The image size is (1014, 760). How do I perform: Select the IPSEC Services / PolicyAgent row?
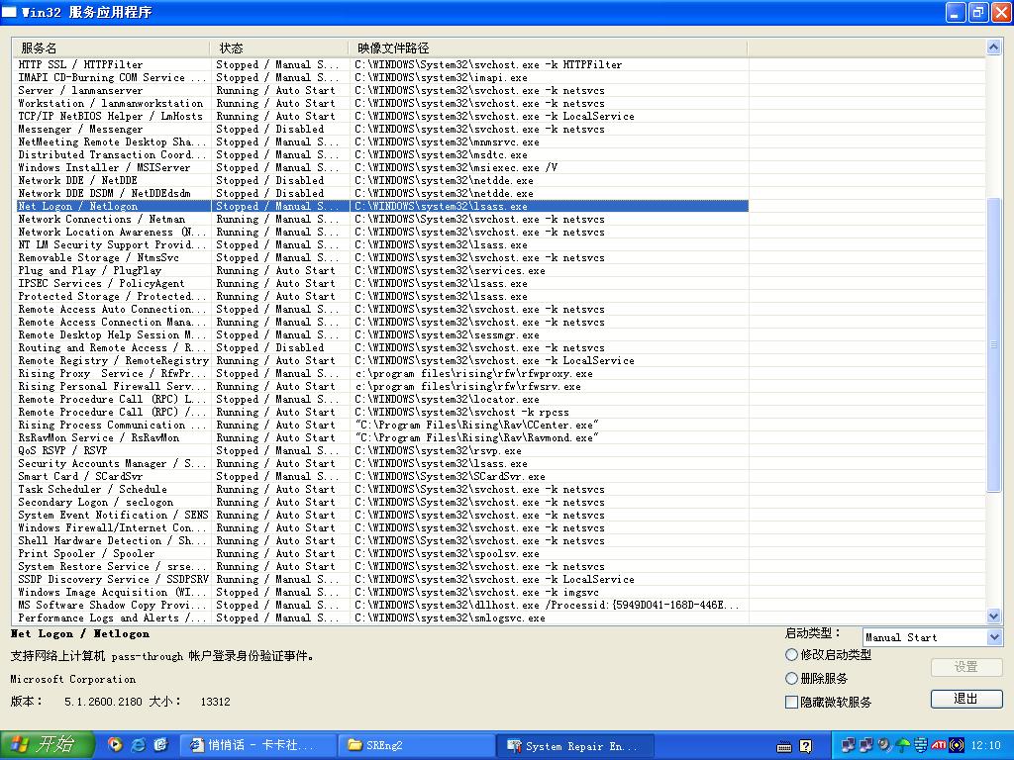[x=381, y=284]
